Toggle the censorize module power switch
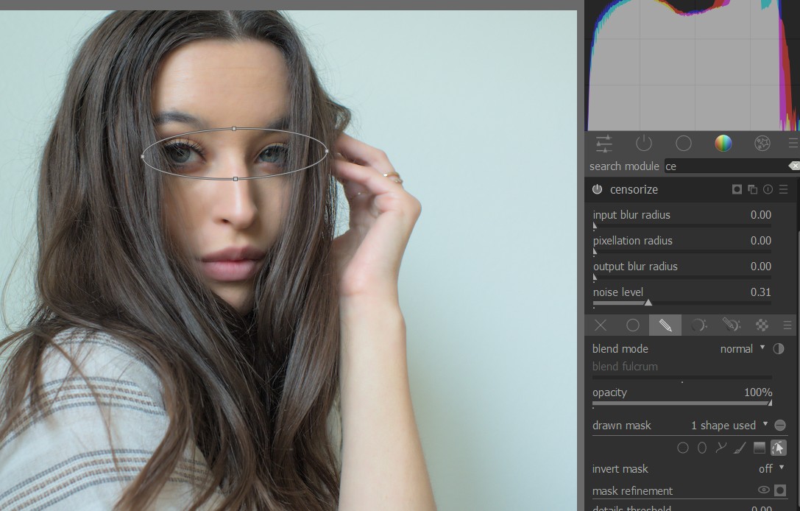Image resolution: width=800 pixels, height=511 pixels. tap(597, 189)
